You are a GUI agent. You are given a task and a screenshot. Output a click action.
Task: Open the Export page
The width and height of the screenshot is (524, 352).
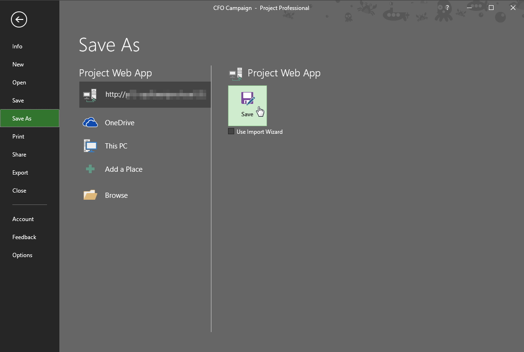[30, 173]
